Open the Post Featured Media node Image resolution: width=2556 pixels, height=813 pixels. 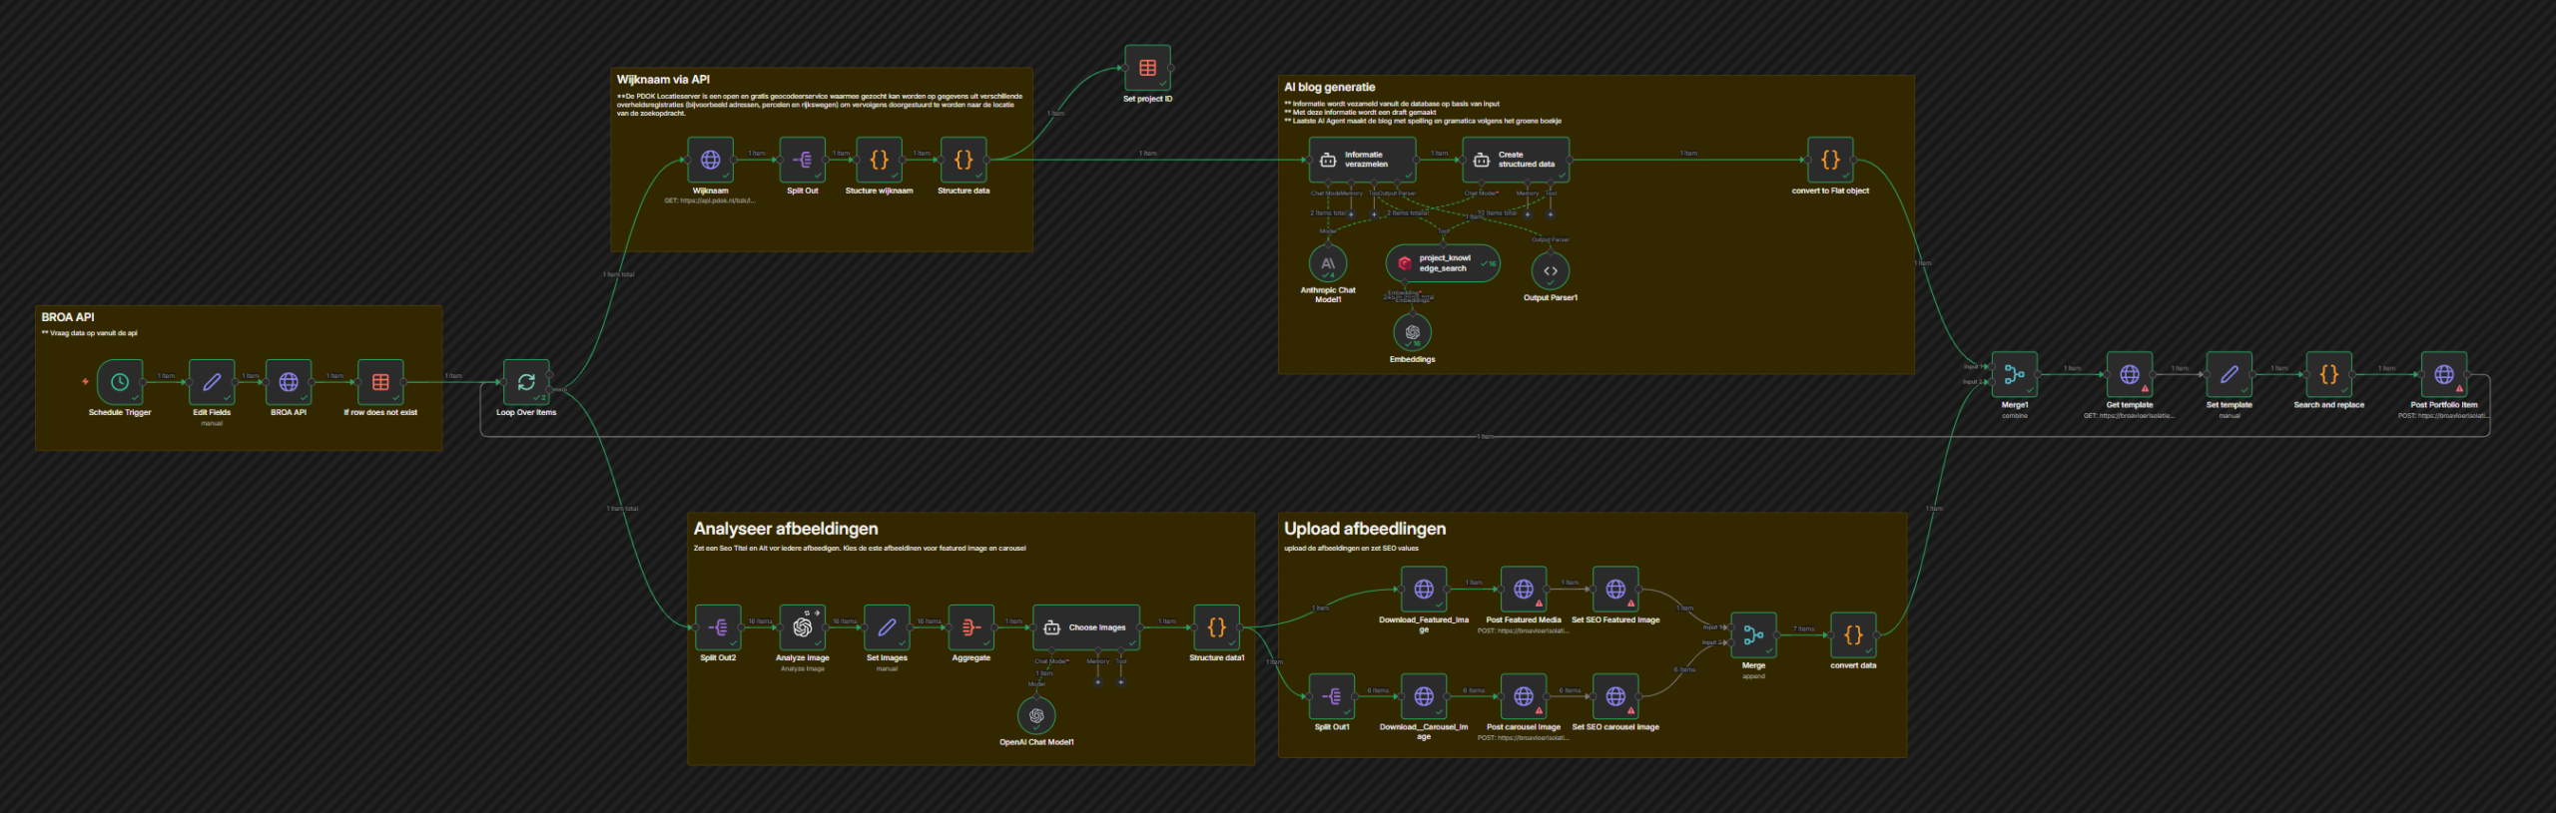click(x=1523, y=590)
